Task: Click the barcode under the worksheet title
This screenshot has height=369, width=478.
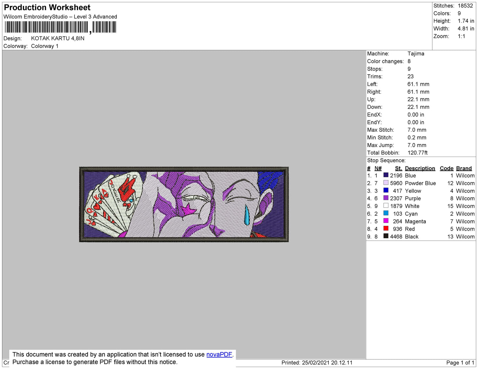Action: [x=60, y=27]
